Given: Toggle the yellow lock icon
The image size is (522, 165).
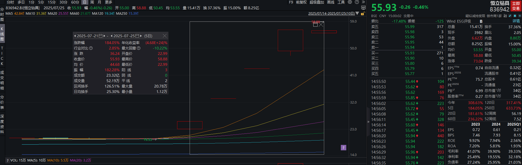Looking at the screenshot, I should click(x=363, y=14).
